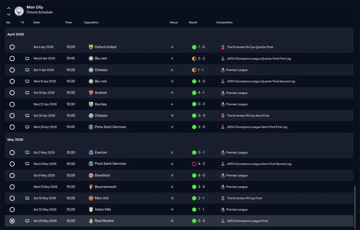Sort by the Competition column header
The height and width of the screenshot is (230, 360).
[x=224, y=22]
